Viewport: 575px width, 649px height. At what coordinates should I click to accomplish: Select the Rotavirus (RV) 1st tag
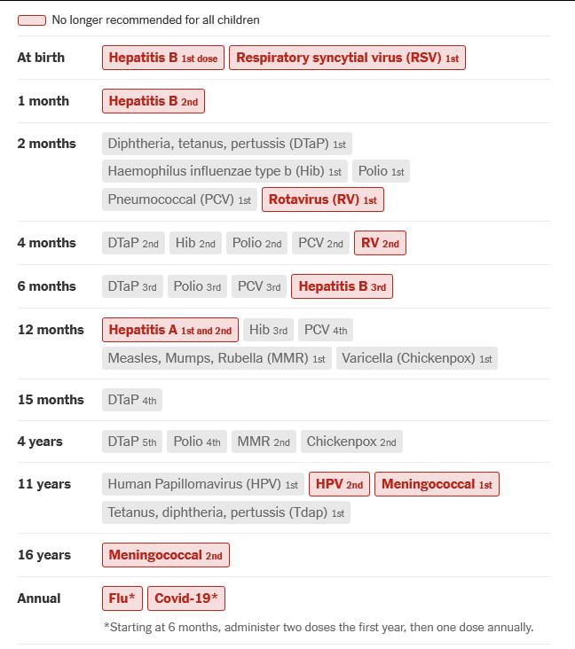point(323,199)
